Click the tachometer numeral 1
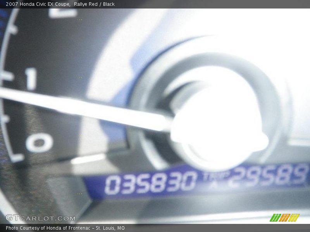Screen dimensions: 310x232 pyautogui.click(x=32, y=79)
